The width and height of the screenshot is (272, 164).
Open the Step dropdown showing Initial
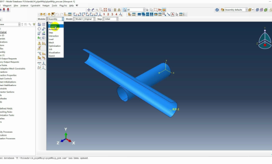tap(111, 19)
